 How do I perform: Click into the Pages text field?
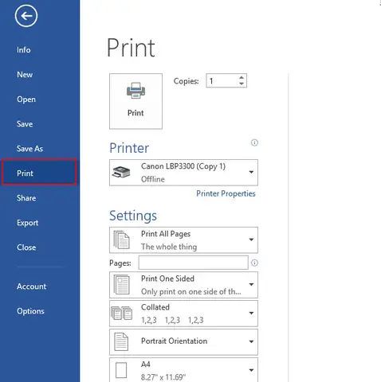193,263
